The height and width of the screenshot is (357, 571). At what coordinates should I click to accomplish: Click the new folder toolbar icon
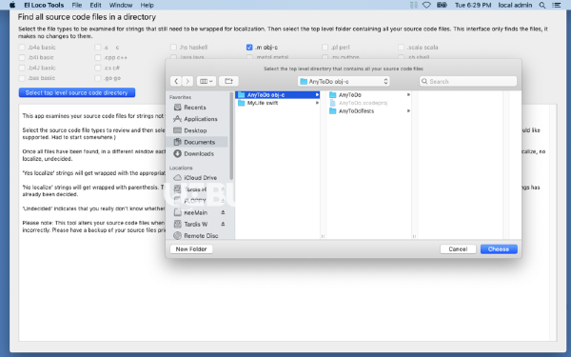click(x=228, y=81)
